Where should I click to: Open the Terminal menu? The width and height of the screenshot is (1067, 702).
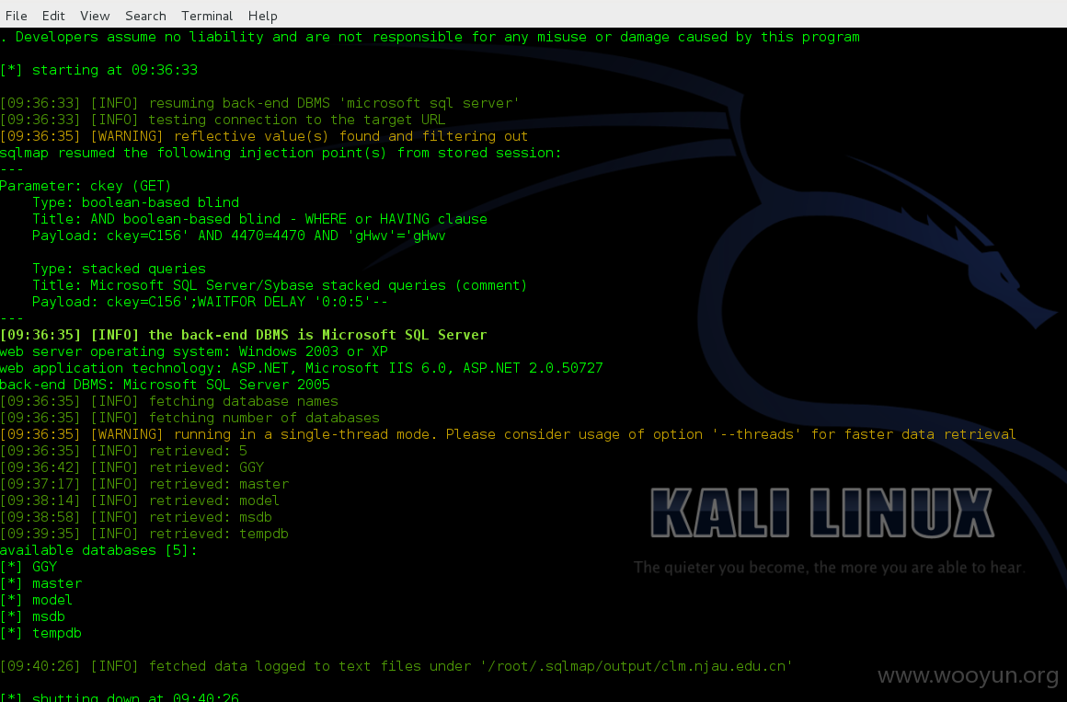(x=207, y=16)
